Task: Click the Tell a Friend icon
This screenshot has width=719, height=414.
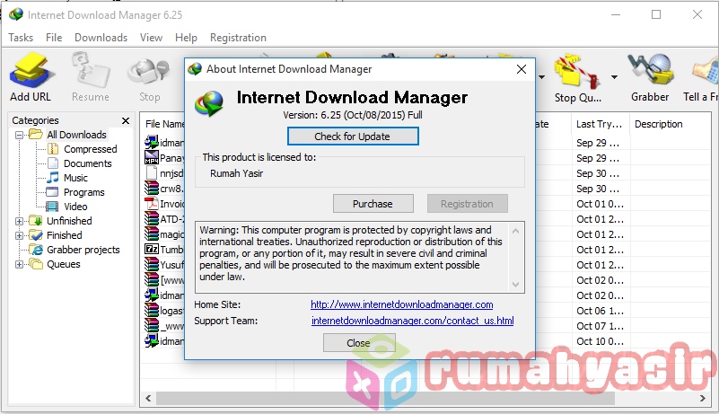Action: tap(706, 72)
